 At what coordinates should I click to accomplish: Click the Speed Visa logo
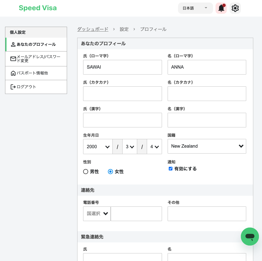(37, 8)
